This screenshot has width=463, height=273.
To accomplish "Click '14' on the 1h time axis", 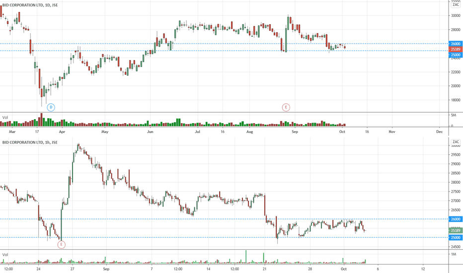I will pyautogui.click(x=209, y=269).
